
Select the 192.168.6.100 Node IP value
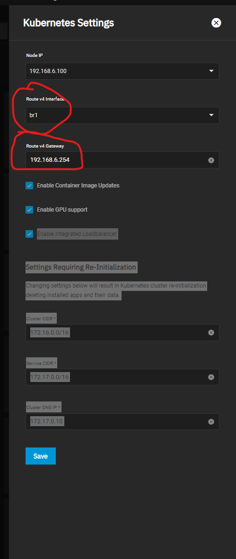pos(48,71)
